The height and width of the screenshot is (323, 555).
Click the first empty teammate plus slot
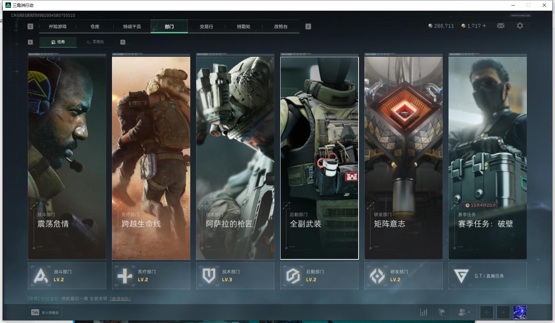point(487,312)
